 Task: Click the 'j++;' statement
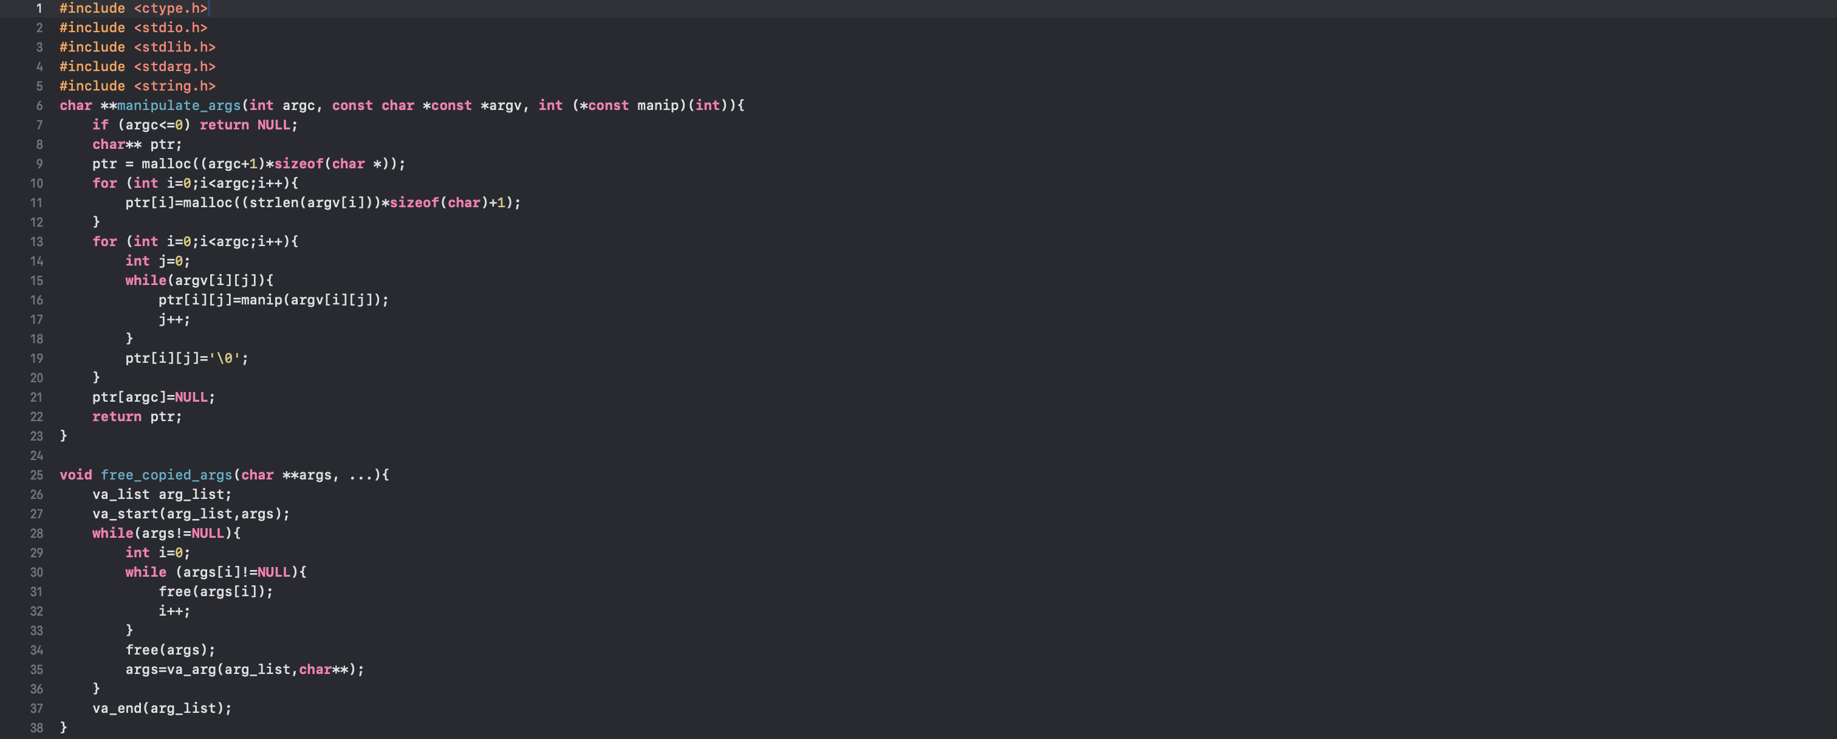[x=174, y=320]
